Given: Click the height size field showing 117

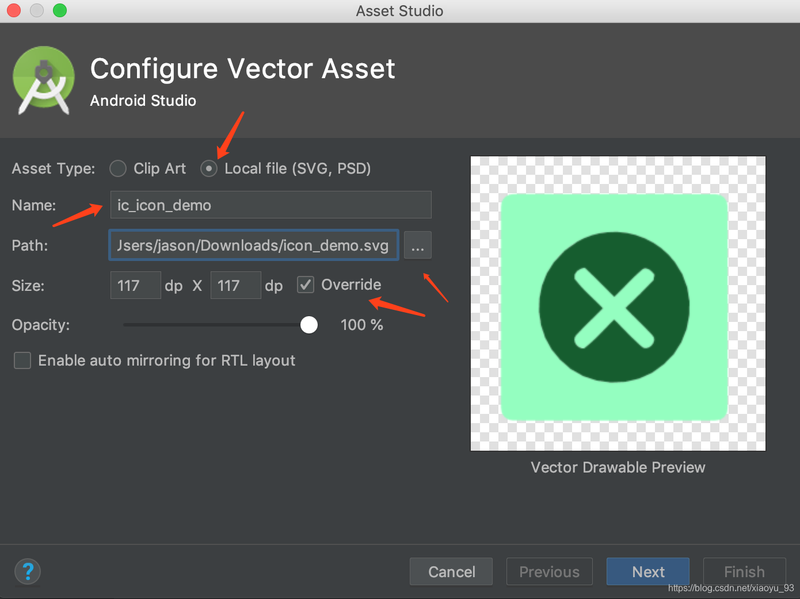Looking at the screenshot, I should (235, 285).
